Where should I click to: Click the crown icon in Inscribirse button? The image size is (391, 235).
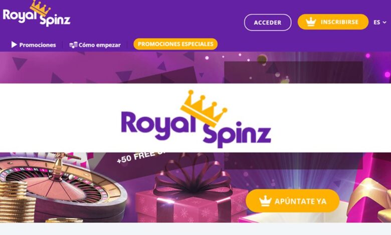point(311,22)
